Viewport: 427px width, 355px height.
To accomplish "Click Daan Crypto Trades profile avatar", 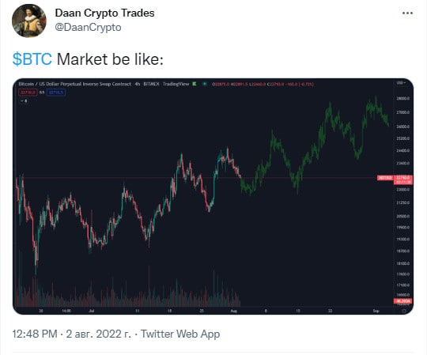I will [x=29, y=21].
